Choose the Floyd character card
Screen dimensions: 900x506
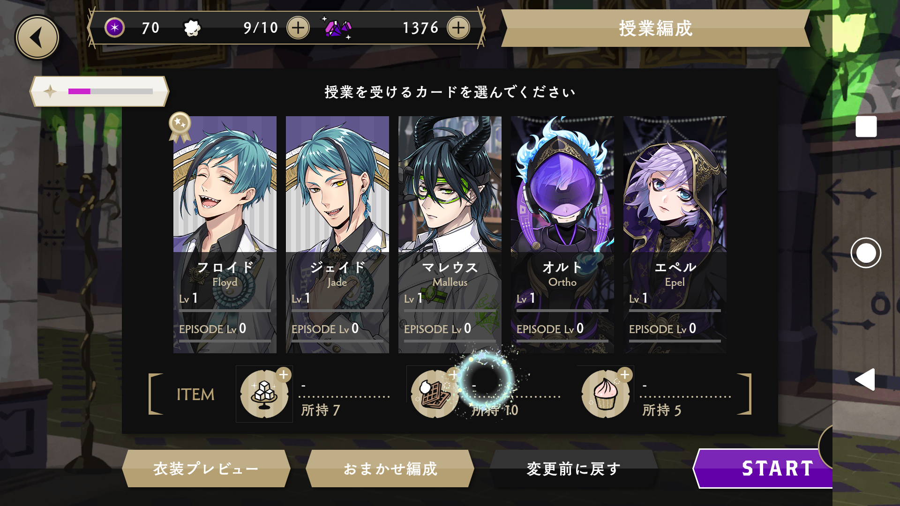(x=225, y=234)
